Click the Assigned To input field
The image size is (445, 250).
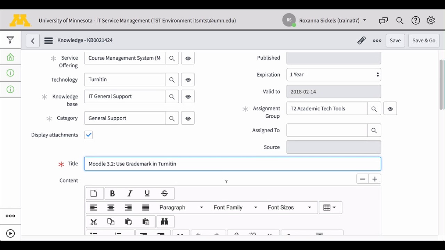tap(327, 131)
